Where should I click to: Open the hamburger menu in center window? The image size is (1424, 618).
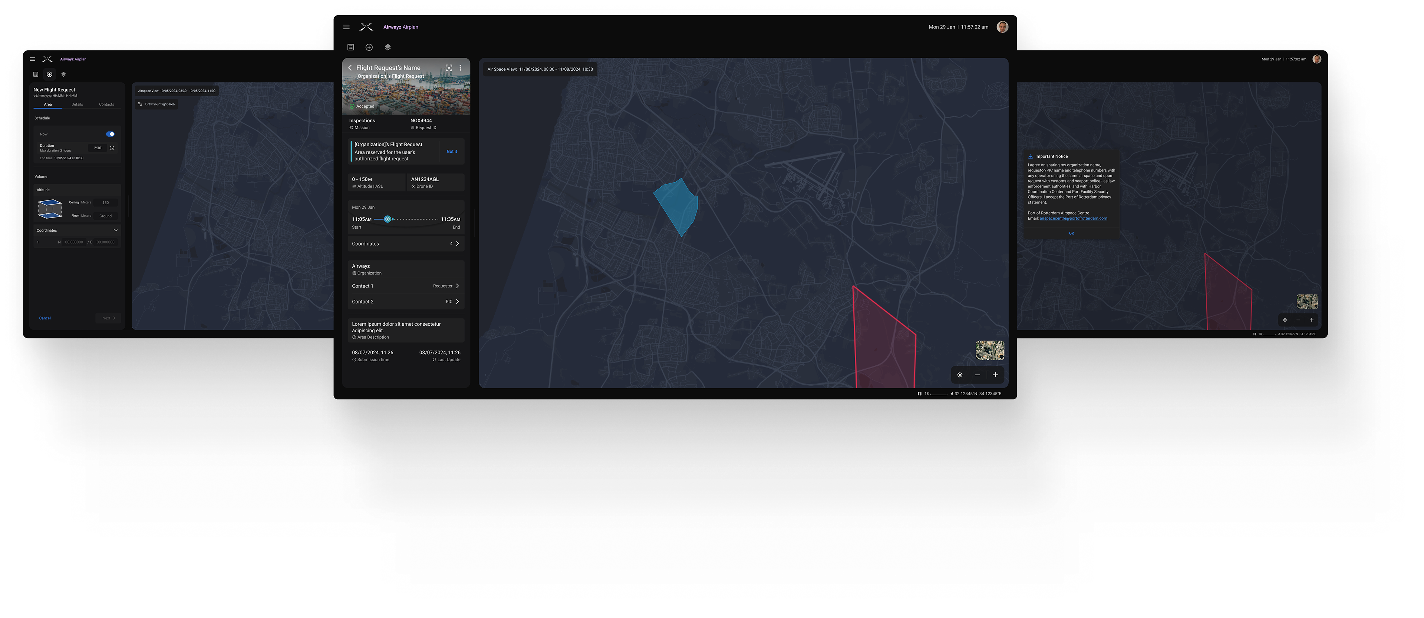click(x=346, y=27)
